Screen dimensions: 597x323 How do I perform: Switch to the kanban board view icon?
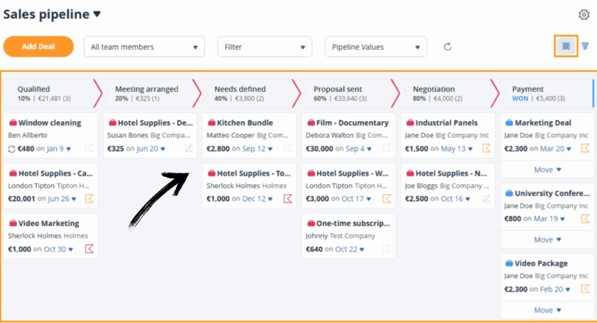[566, 47]
